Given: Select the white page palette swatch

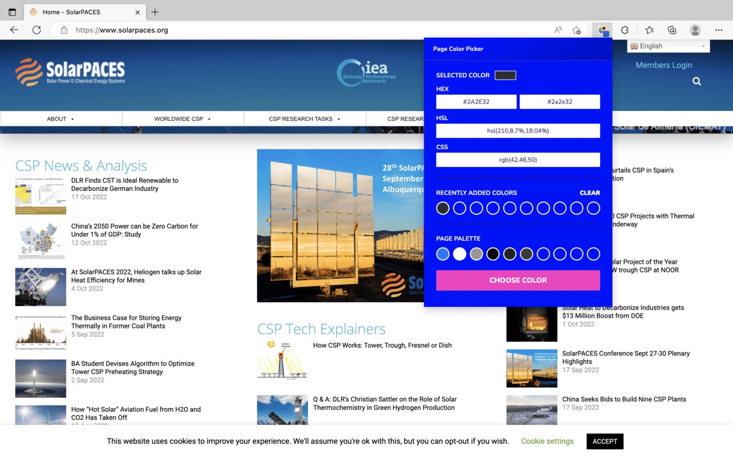Looking at the screenshot, I should click(x=459, y=254).
